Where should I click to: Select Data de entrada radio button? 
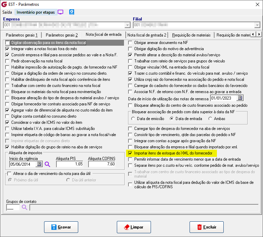tap(171, 119)
